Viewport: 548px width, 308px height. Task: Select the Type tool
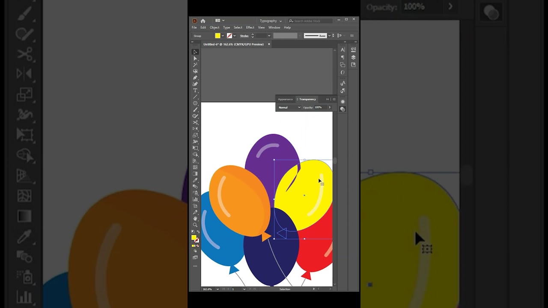195,90
